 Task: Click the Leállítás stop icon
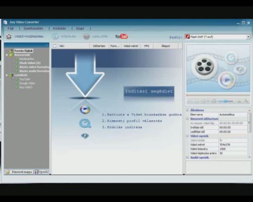click(86, 37)
